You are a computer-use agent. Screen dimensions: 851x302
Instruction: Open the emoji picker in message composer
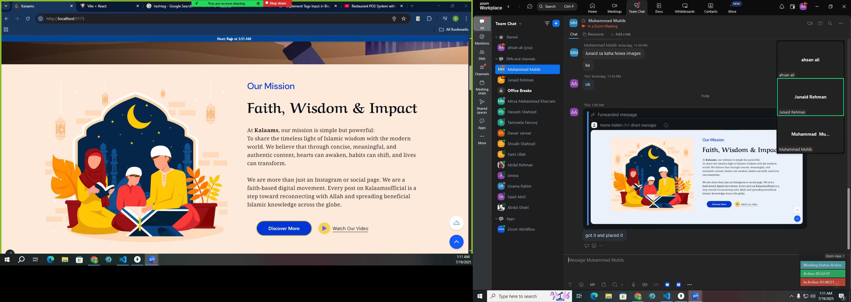(x=581, y=285)
